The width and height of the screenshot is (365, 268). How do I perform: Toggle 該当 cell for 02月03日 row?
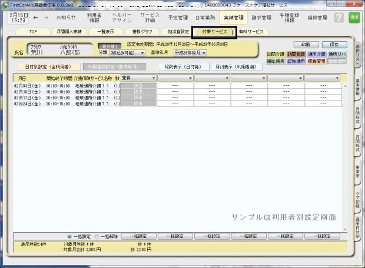pyautogui.click(x=138, y=86)
